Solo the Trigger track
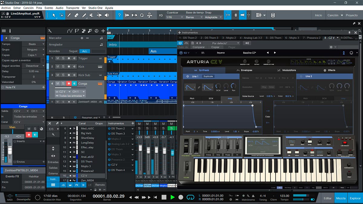Image resolution: width=363 pixels, height=204 pixels. click(63, 58)
